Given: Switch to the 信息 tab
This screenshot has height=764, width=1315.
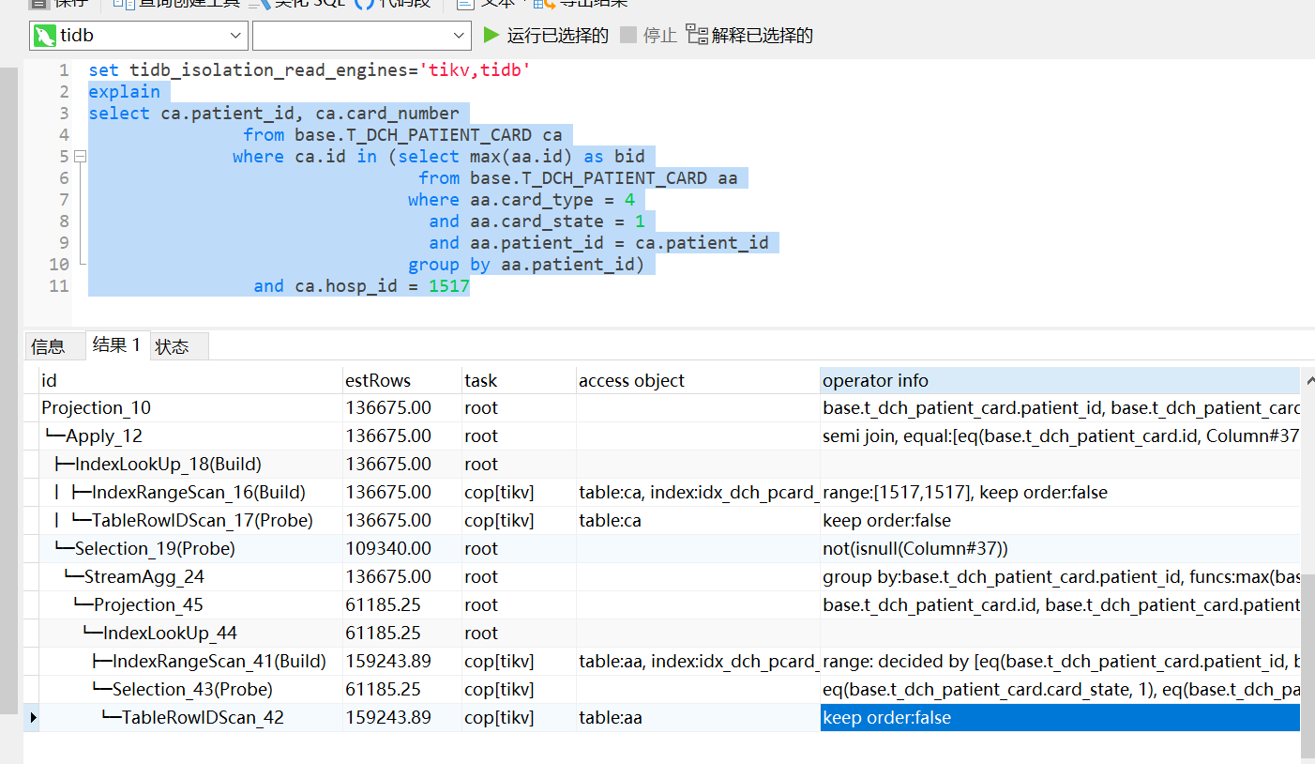Looking at the screenshot, I should 48,346.
